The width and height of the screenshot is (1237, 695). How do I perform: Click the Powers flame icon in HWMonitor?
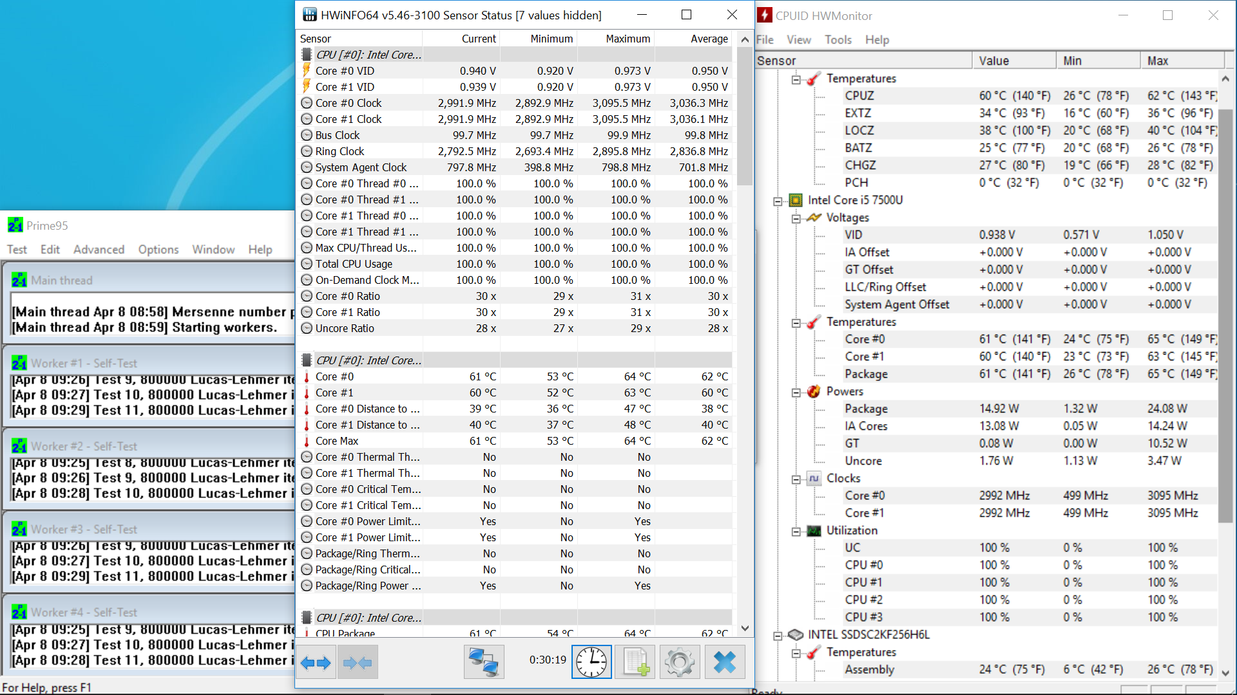[814, 391]
